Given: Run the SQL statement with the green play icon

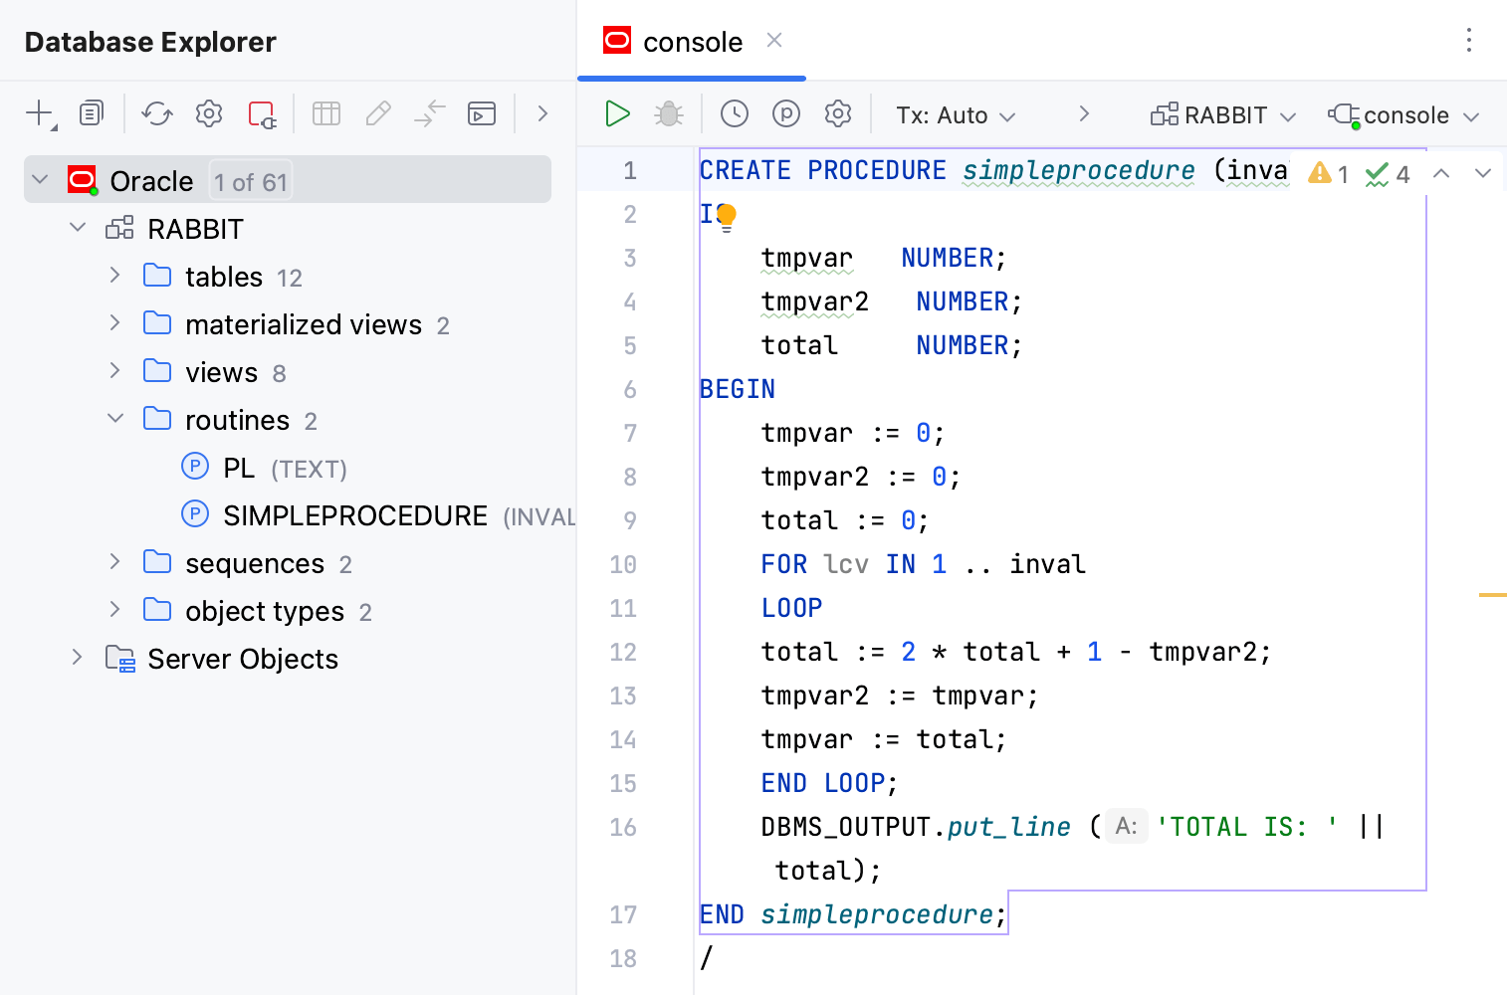Looking at the screenshot, I should [x=617, y=113].
